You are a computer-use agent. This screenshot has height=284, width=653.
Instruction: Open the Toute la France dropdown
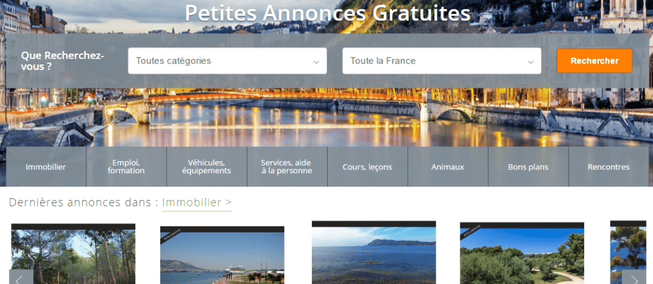441,60
